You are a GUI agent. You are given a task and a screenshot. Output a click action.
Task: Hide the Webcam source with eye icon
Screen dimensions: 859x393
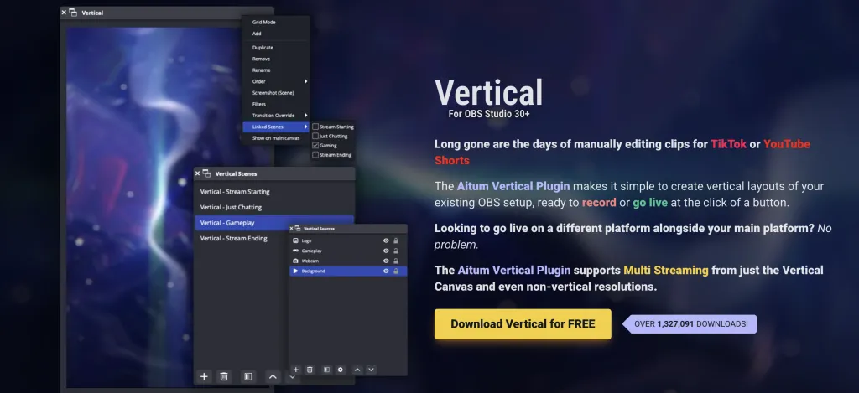pos(386,261)
